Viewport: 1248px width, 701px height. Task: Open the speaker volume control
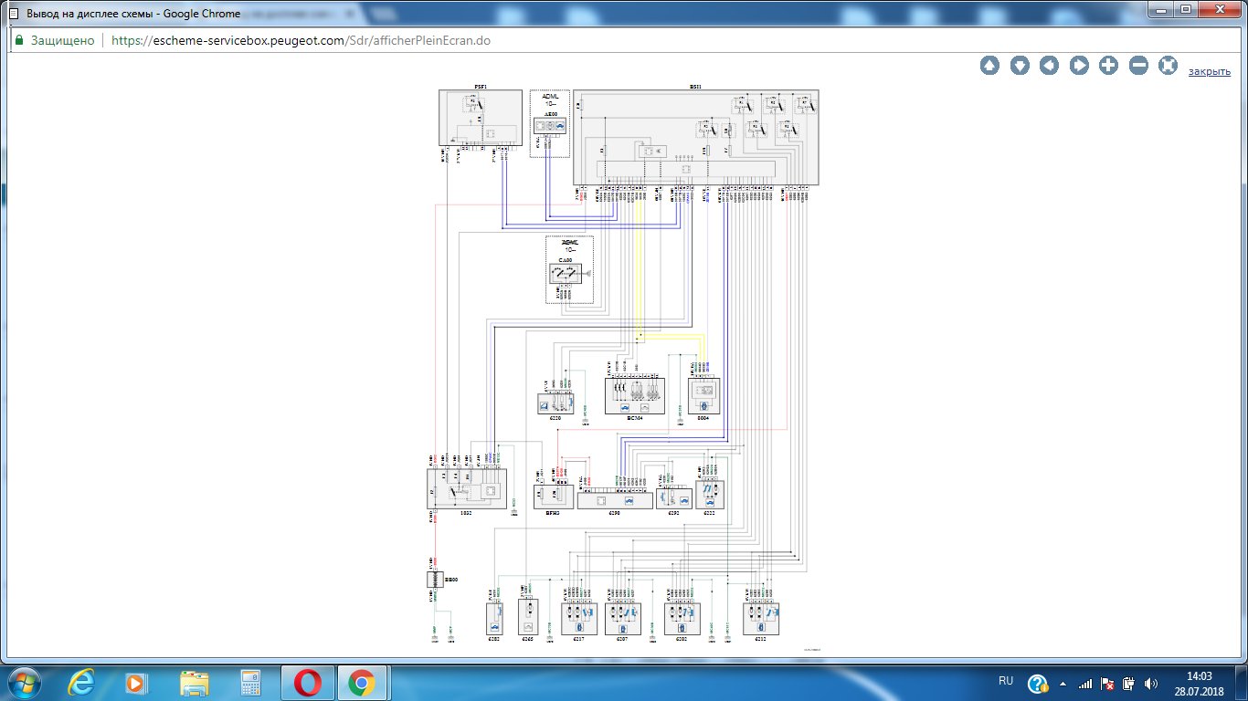pos(1150,683)
